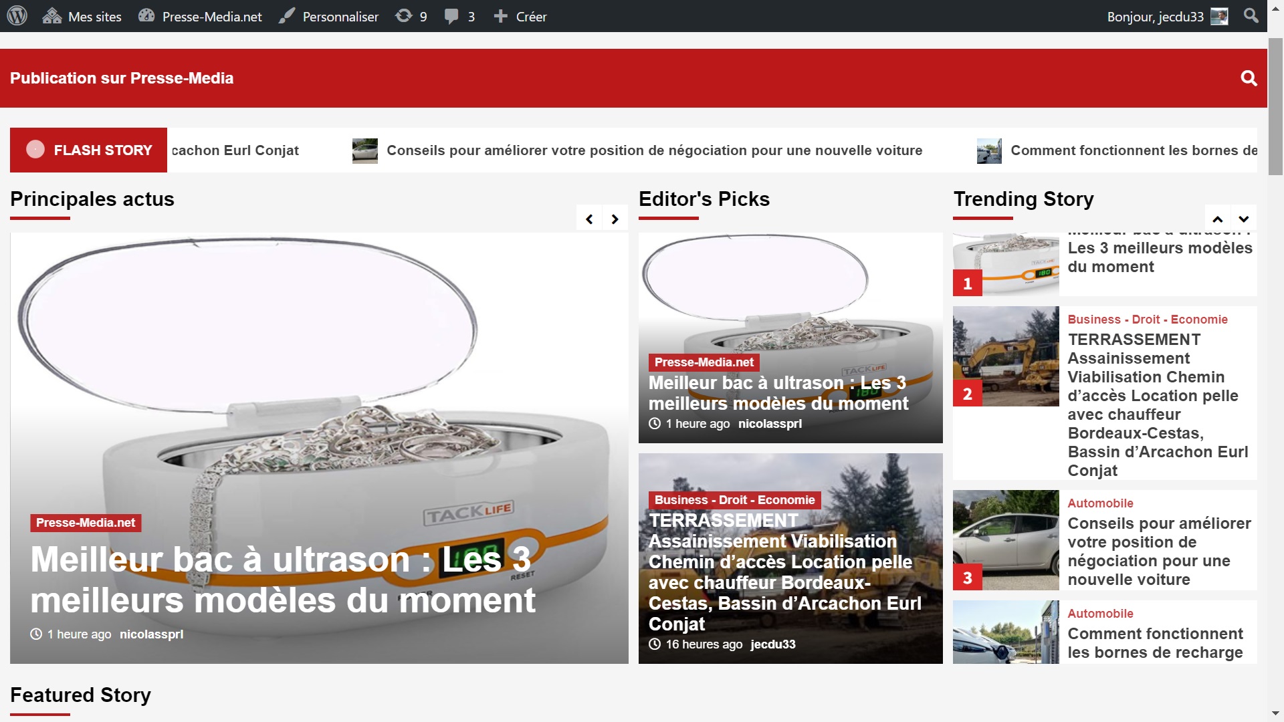Open trending Comment fonctionnent les bornes story
This screenshot has height=722, width=1284.
pyautogui.click(x=1155, y=643)
